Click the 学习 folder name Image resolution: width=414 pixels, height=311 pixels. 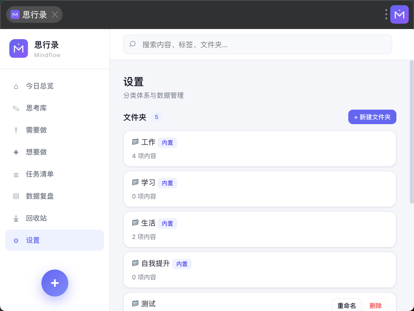tap(148, 182)
